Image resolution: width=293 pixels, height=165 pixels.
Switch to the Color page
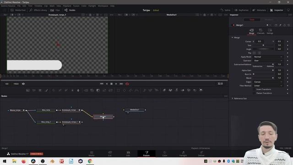165,154
